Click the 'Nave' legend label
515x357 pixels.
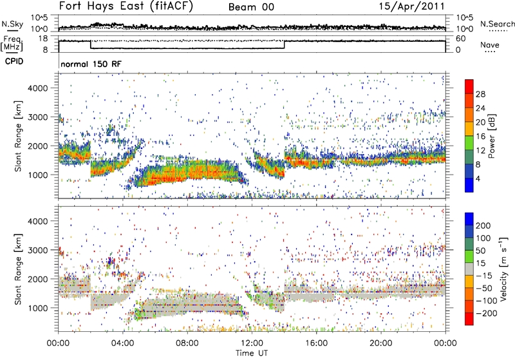point(490,44)
